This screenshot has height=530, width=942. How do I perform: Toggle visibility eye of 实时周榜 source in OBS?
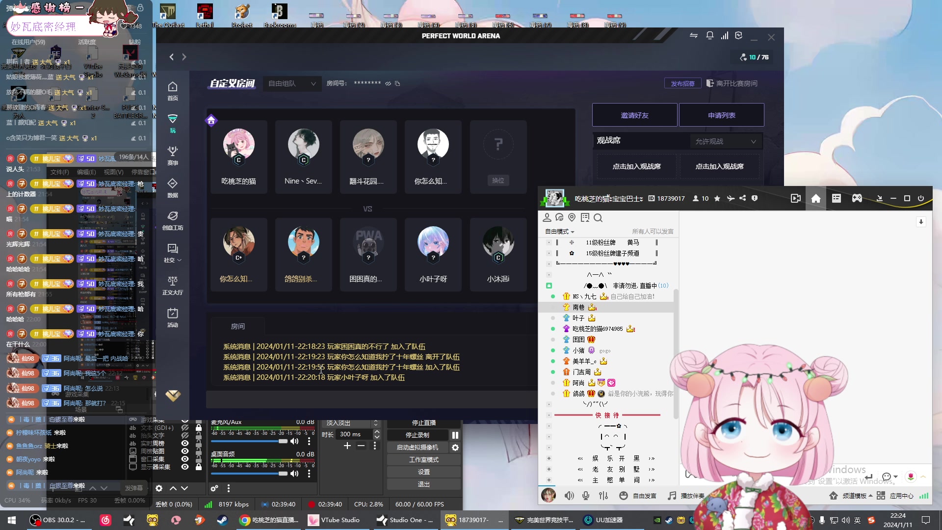point(185,443)
